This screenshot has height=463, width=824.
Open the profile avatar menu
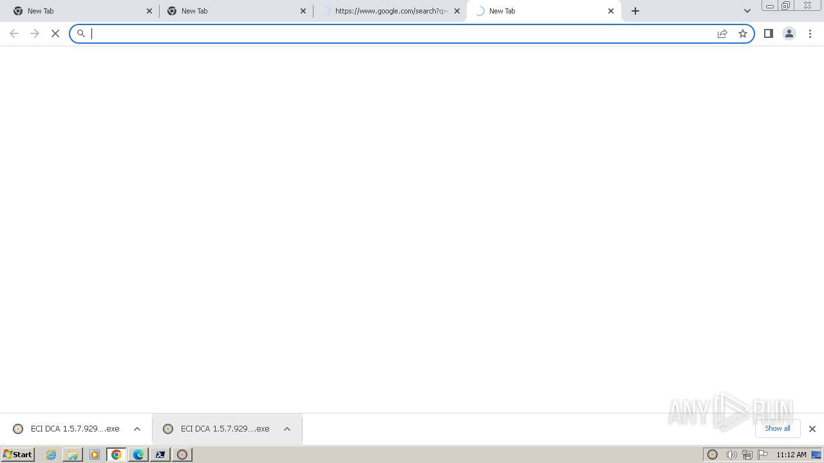click(789, 33)
